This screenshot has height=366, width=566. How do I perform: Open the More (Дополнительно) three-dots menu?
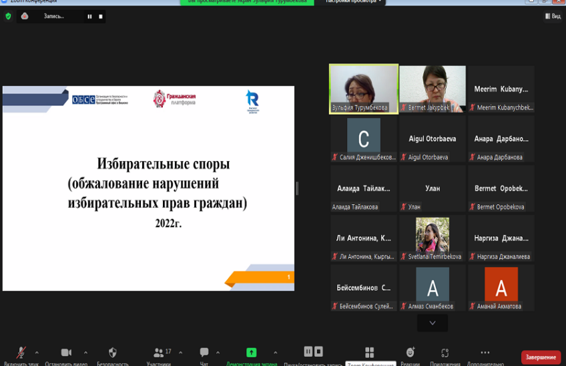(x=485, y=353)
